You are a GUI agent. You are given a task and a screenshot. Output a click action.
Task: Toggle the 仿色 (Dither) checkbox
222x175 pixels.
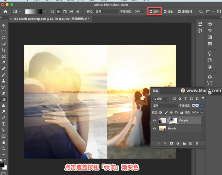pos(165,11)
